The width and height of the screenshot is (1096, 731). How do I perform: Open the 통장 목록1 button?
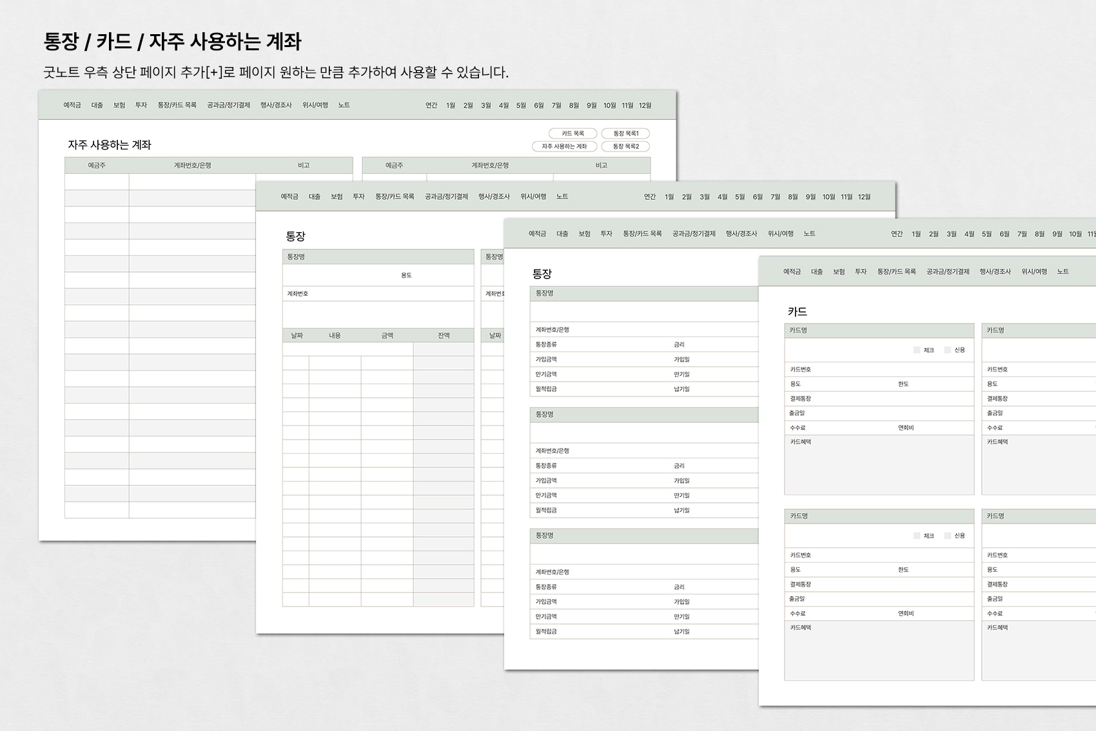pyautogui.click(x=625, y=133)
